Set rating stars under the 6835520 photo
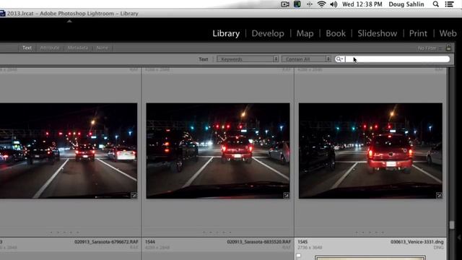 pos(217,233)
